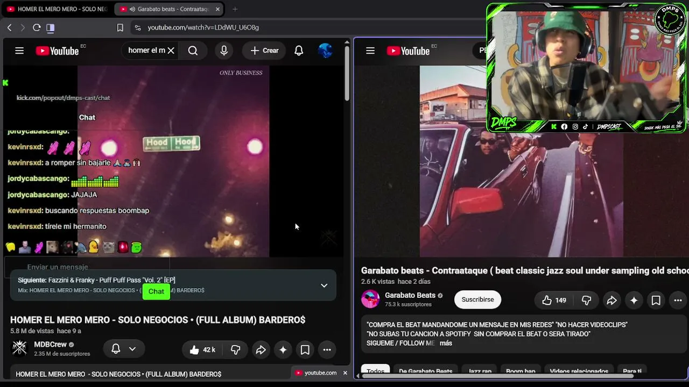
Task: Pick the gray cat emote in chat
Action: point(109,247)
